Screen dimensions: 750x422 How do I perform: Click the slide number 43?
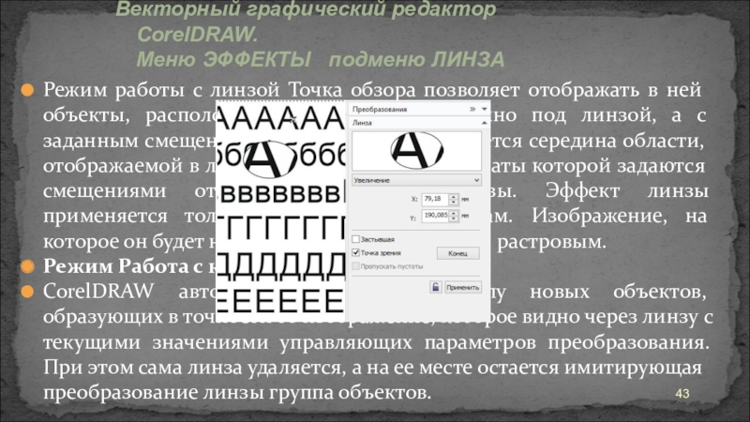[682, 393]
